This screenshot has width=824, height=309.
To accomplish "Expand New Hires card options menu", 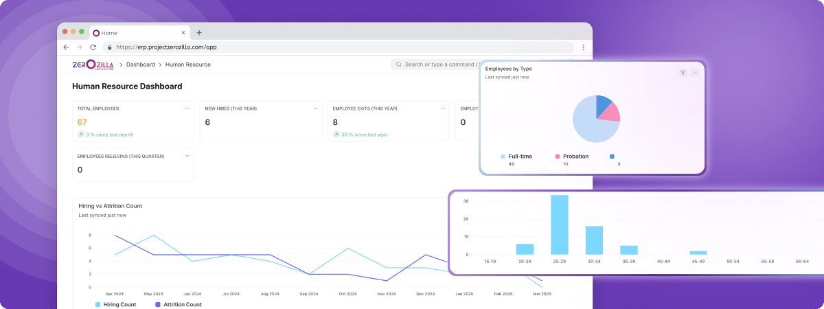I will tap(315, 108).
